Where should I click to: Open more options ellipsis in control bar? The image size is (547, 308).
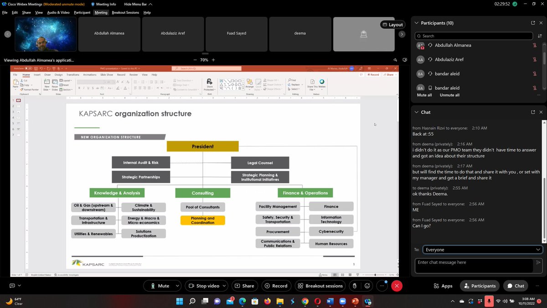pyautogui.click(x=382, y=286)
